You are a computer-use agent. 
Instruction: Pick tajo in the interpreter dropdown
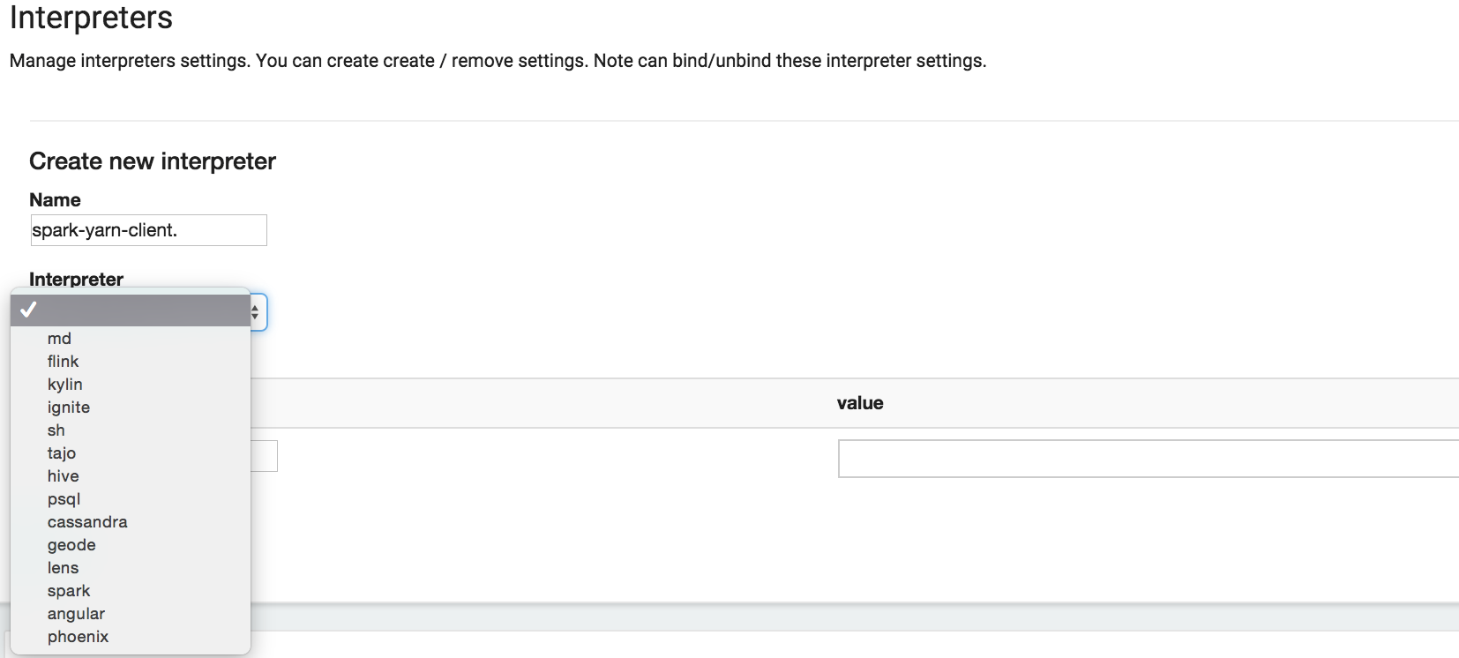coord(62,452)
